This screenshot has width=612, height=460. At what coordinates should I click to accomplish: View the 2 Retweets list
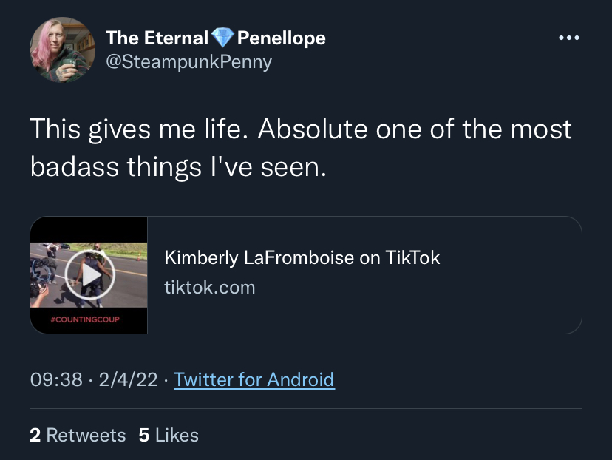[78, 435]
